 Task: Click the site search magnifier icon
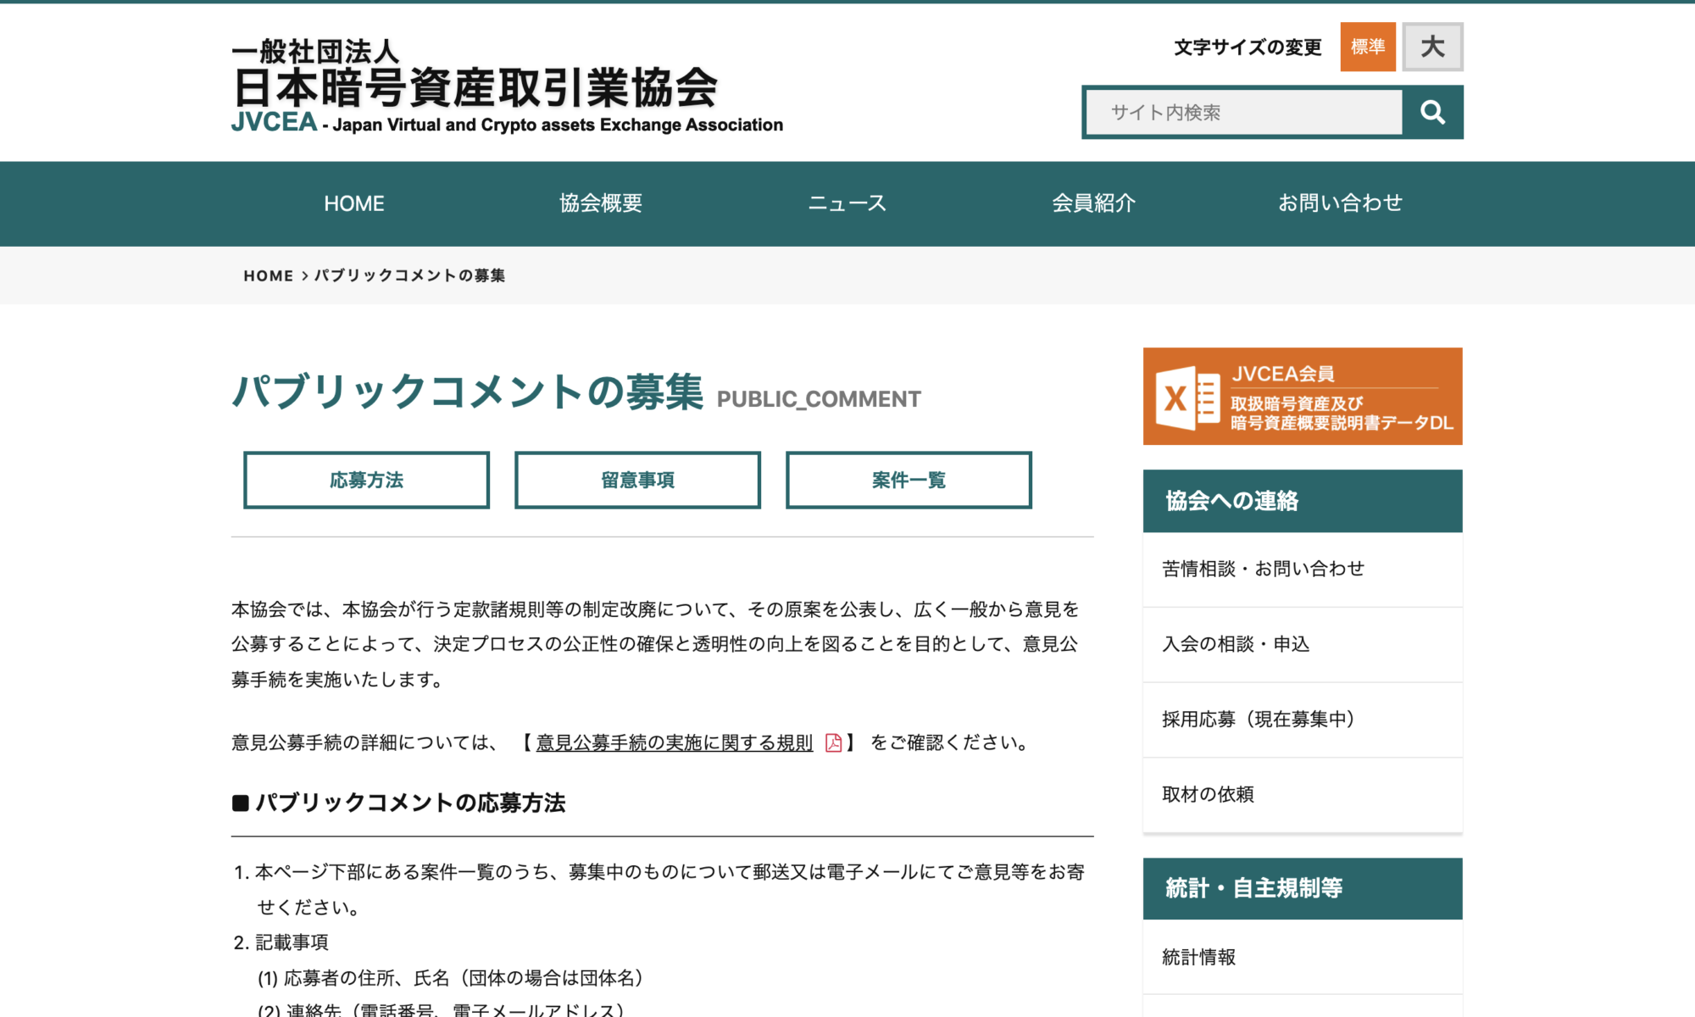[x=1432, y=111]
